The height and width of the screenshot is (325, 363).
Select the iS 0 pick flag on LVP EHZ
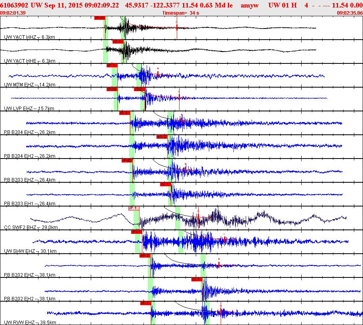tap(139, 89)
